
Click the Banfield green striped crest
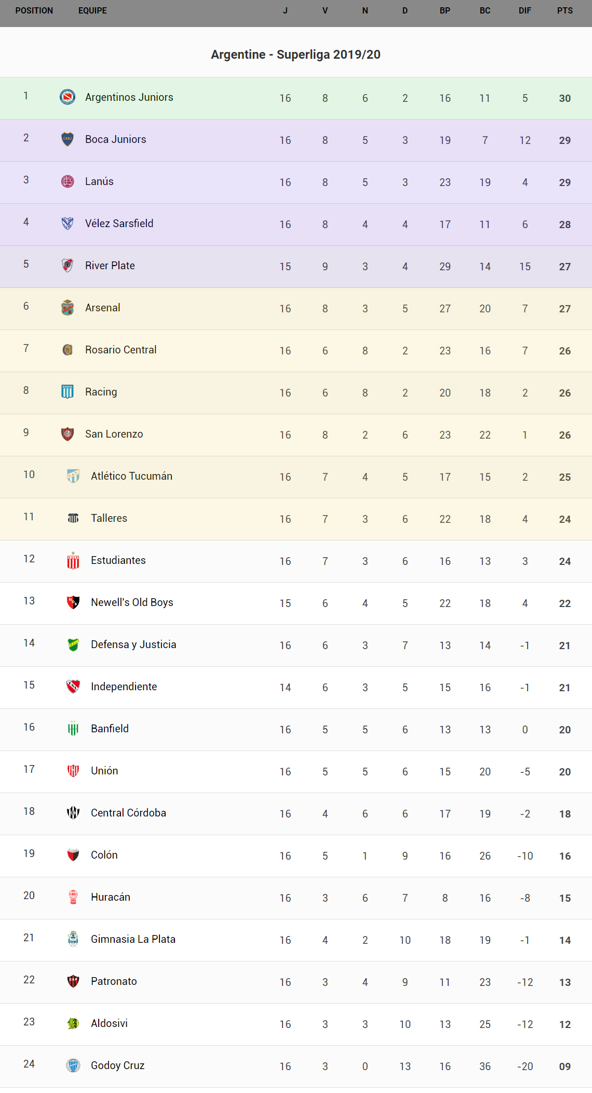[73, 729]
